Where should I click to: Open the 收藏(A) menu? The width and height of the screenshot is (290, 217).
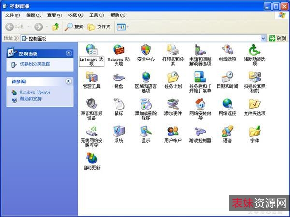[x=76, y=15]
